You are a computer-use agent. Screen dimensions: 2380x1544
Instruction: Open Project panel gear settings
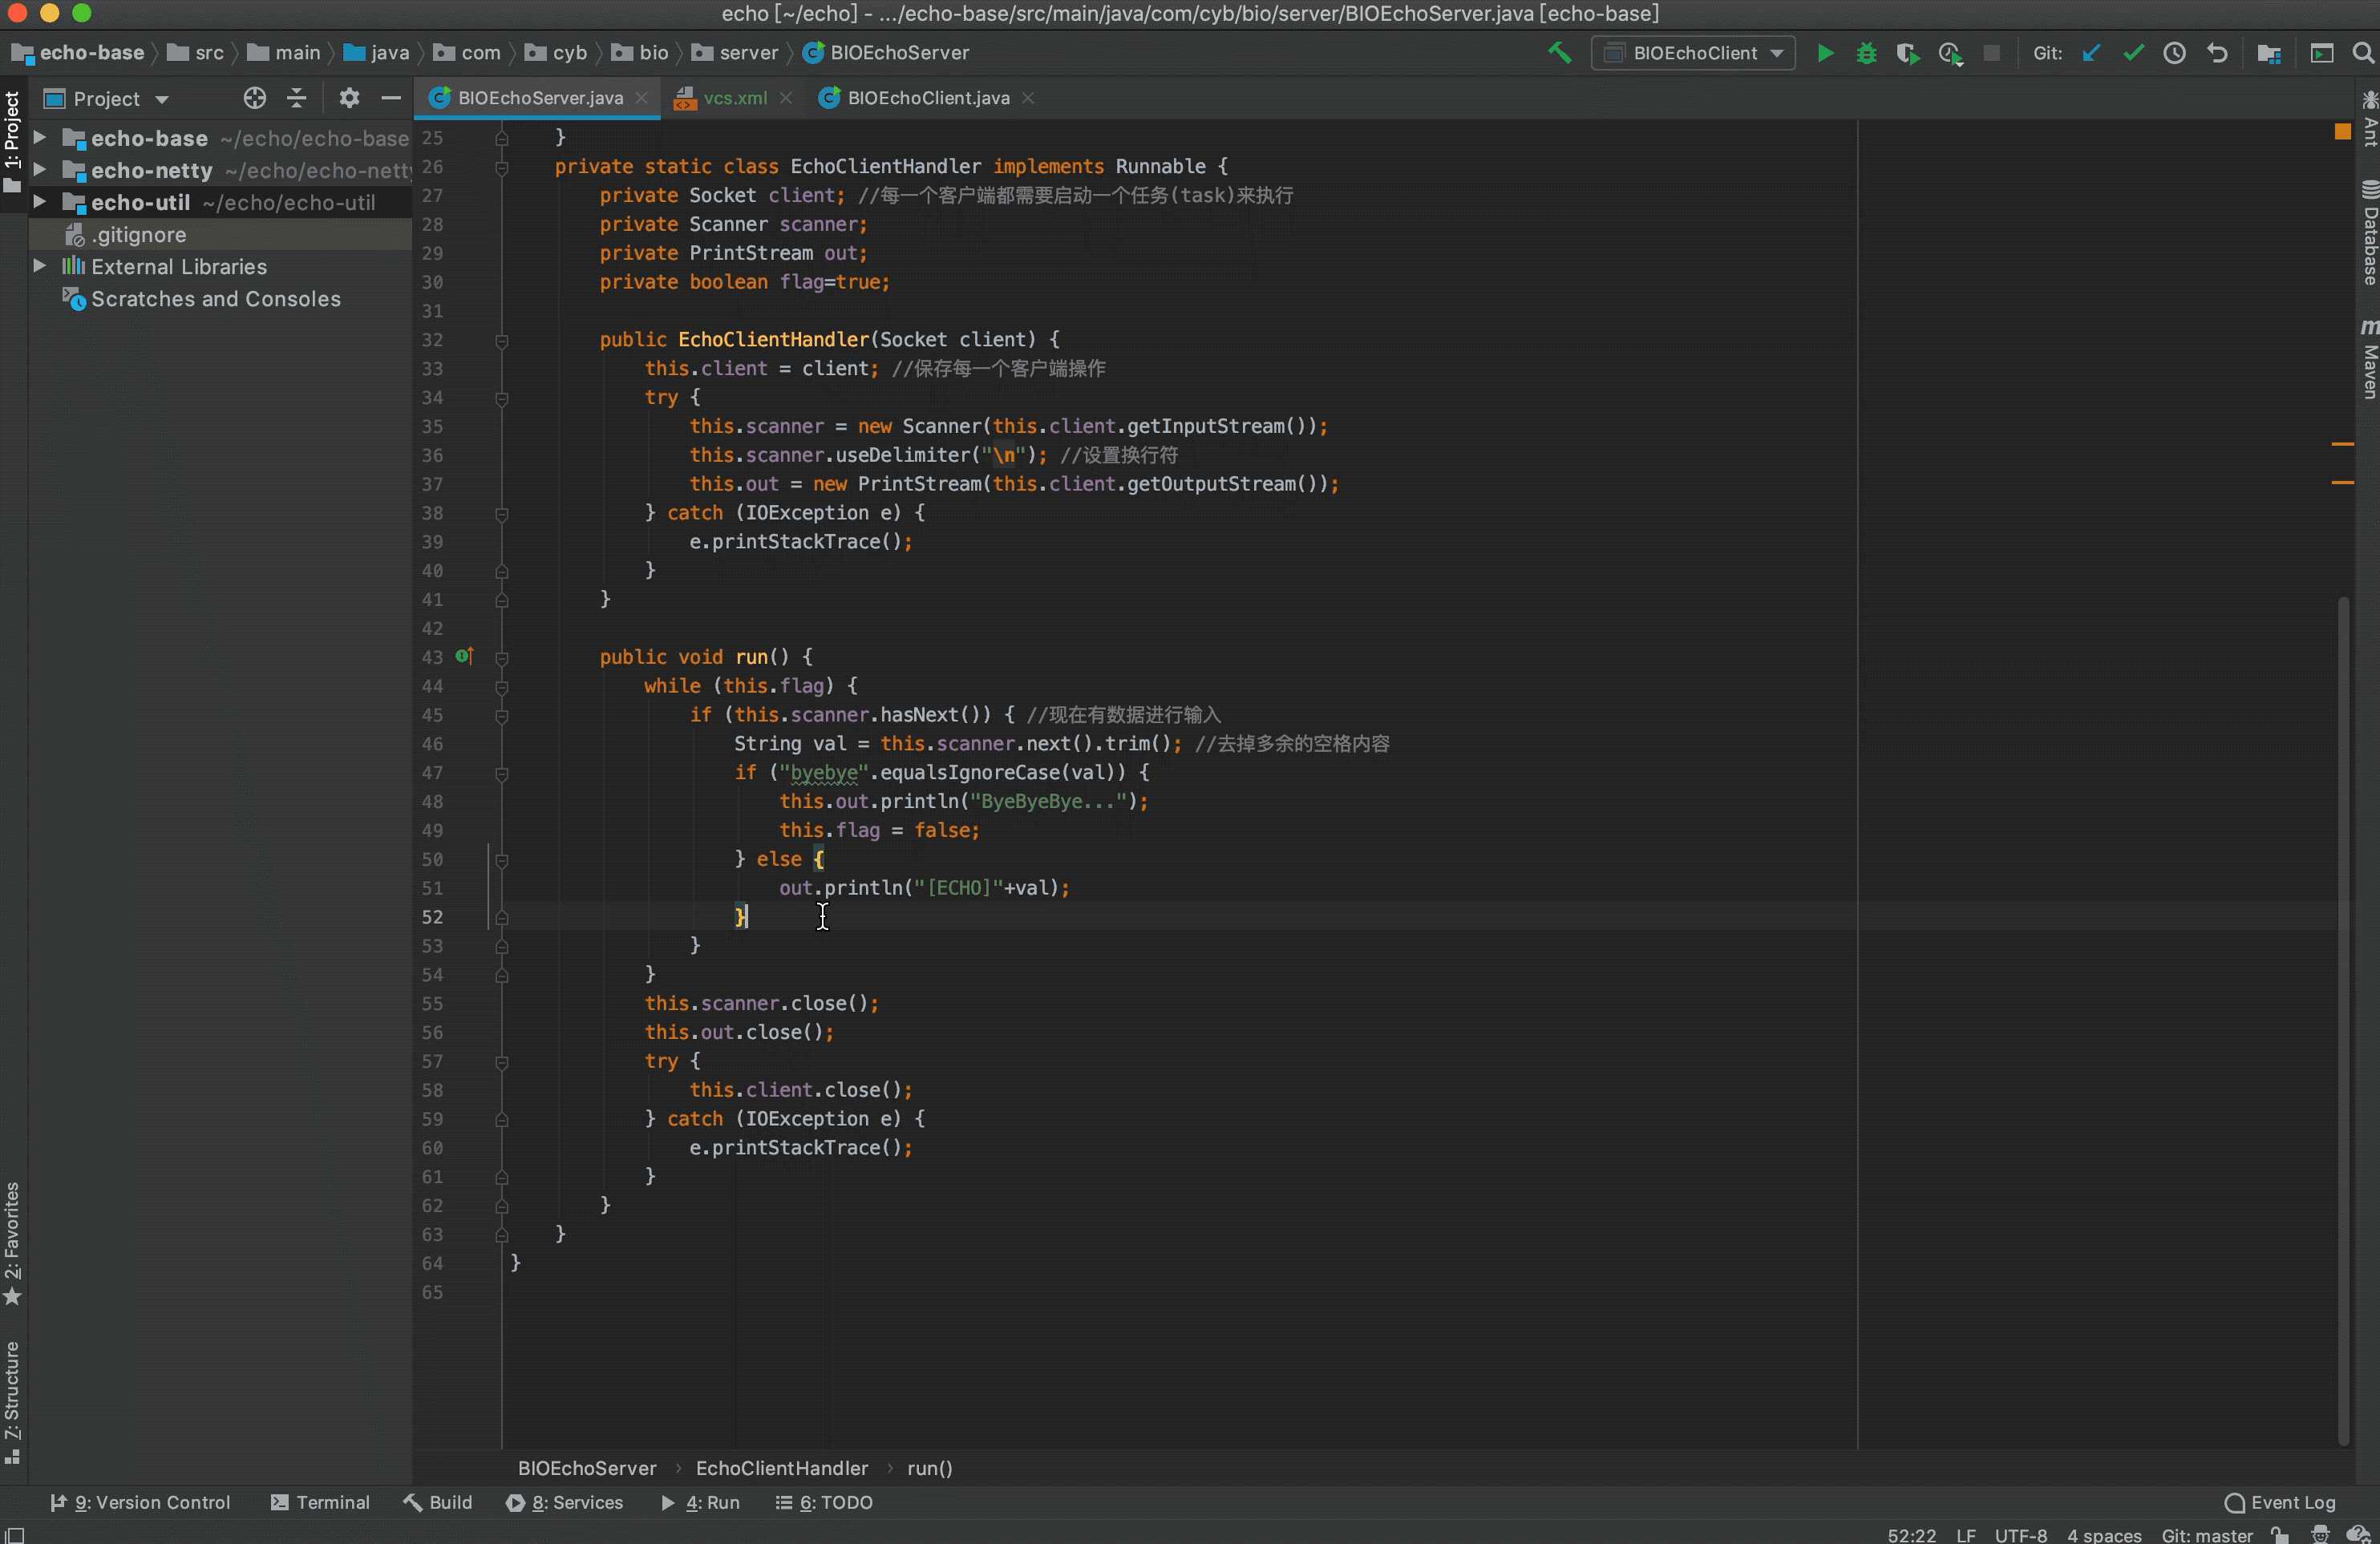click(x=349, y=98)
